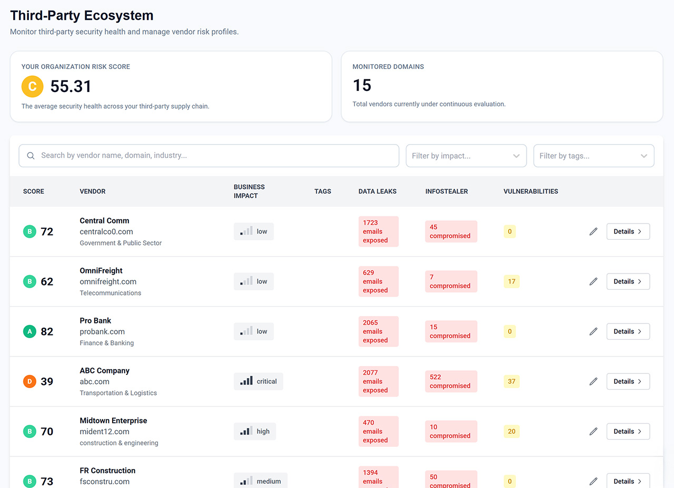The image size is (674, 488).
Task: Click the pencil edit icon for Central Comm
Action: click(x=593, y=231)
